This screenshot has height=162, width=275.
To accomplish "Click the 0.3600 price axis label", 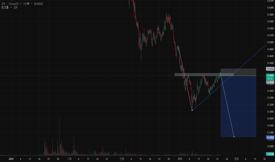I will pyautogui.click(x=270, y=91).
